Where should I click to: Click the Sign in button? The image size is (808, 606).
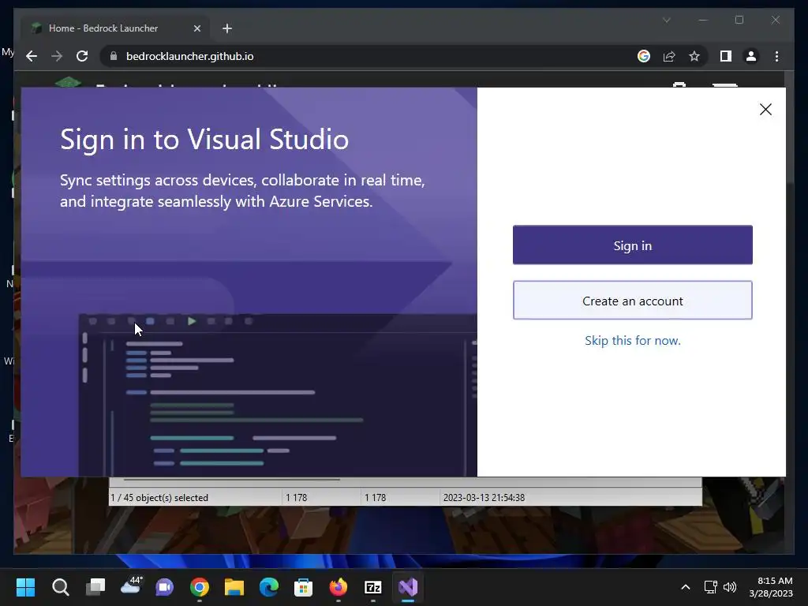pos(632,245)
